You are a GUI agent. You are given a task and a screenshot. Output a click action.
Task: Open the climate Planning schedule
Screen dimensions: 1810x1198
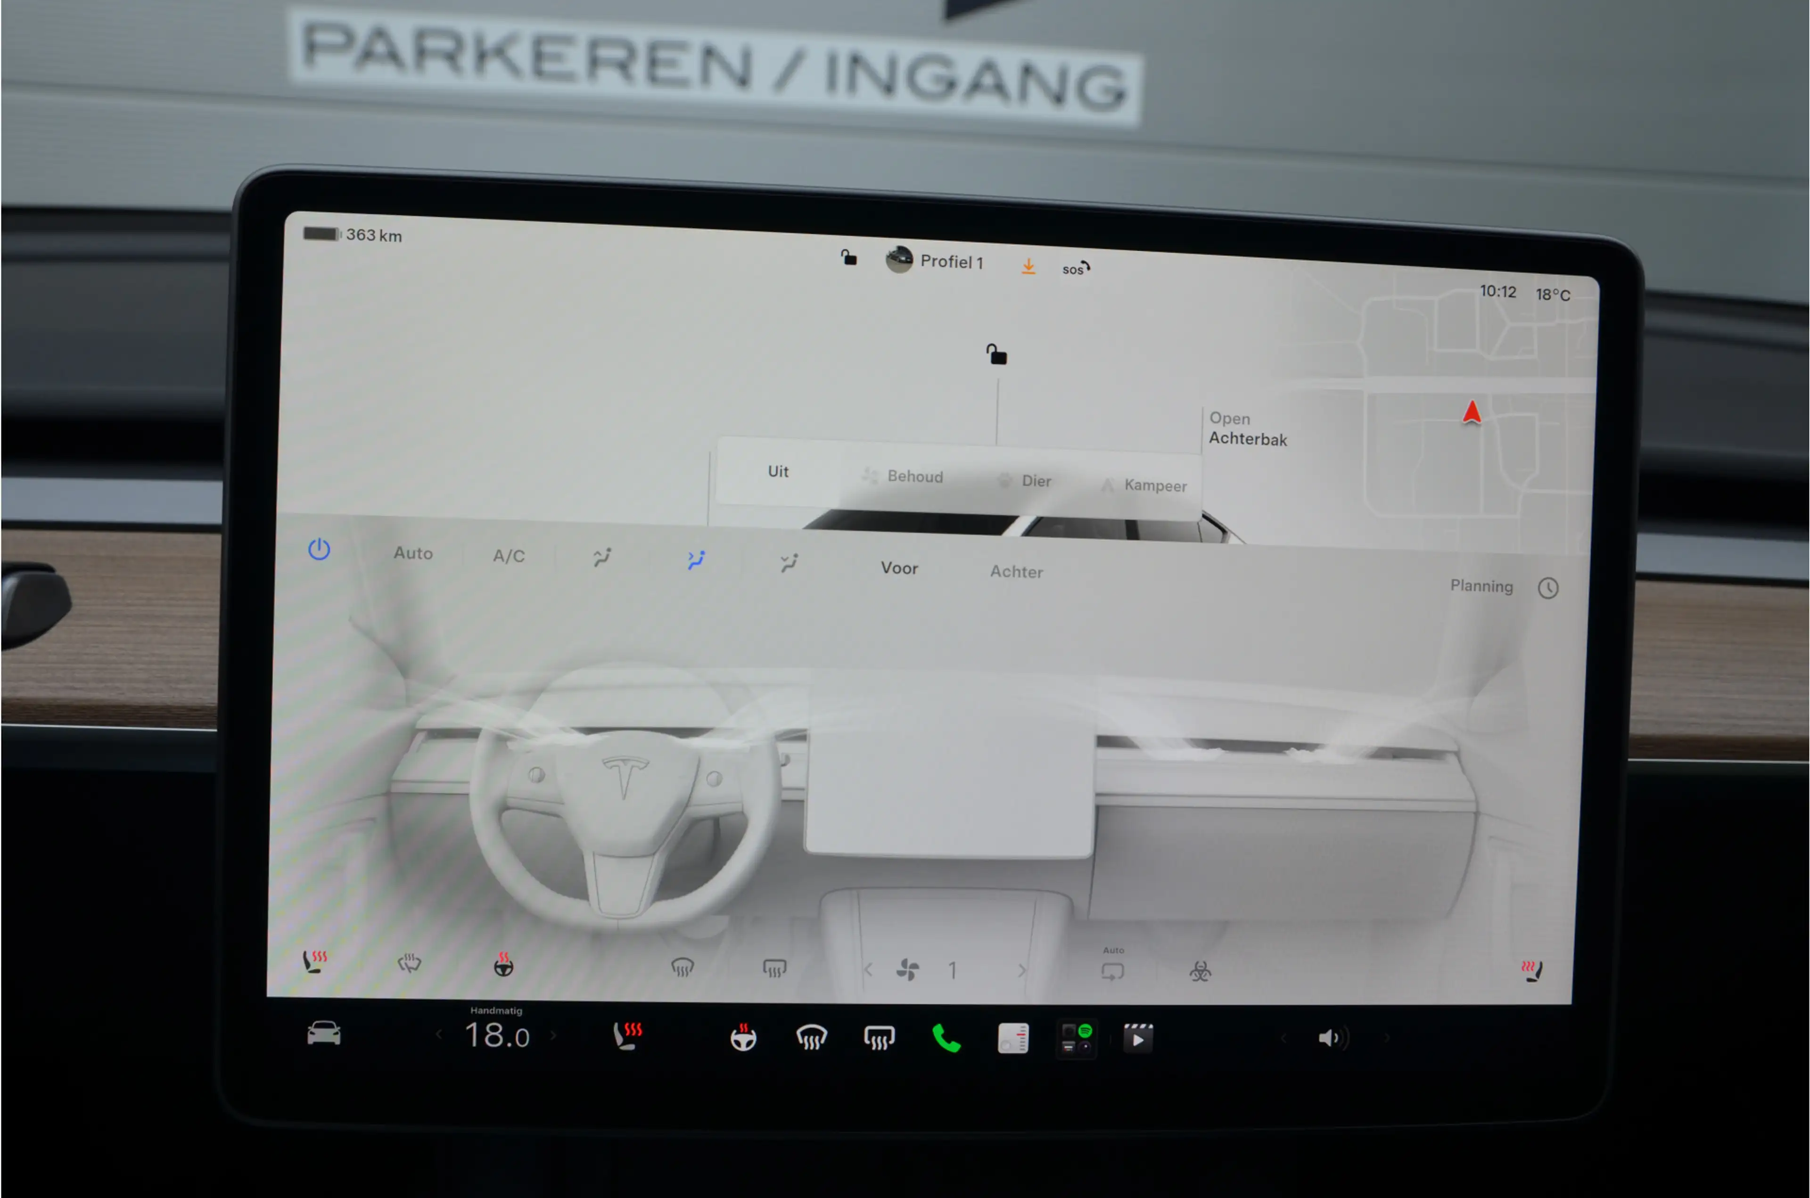[x=1504, y=587]
